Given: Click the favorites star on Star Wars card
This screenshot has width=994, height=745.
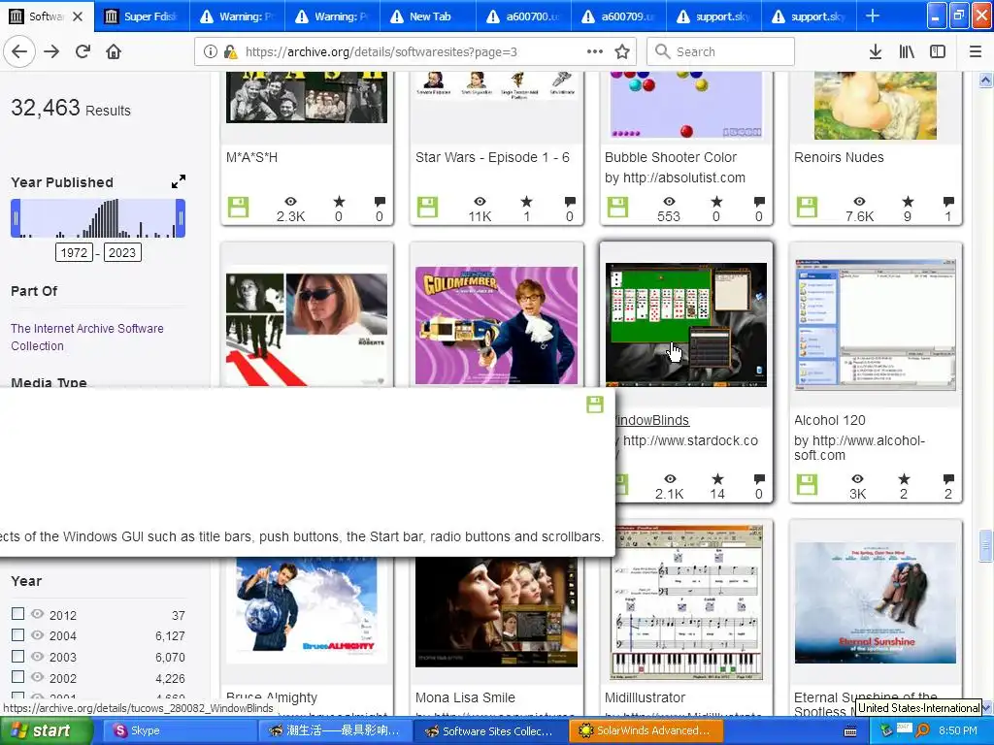Looking at the screenshot, I should pos(526,202).
